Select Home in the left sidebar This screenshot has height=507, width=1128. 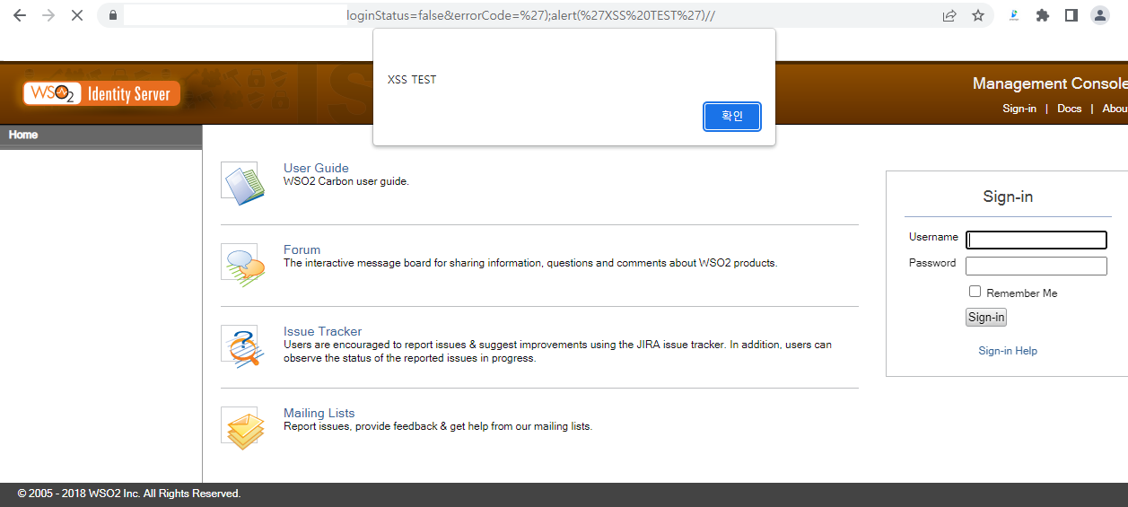tap(23, 135)
